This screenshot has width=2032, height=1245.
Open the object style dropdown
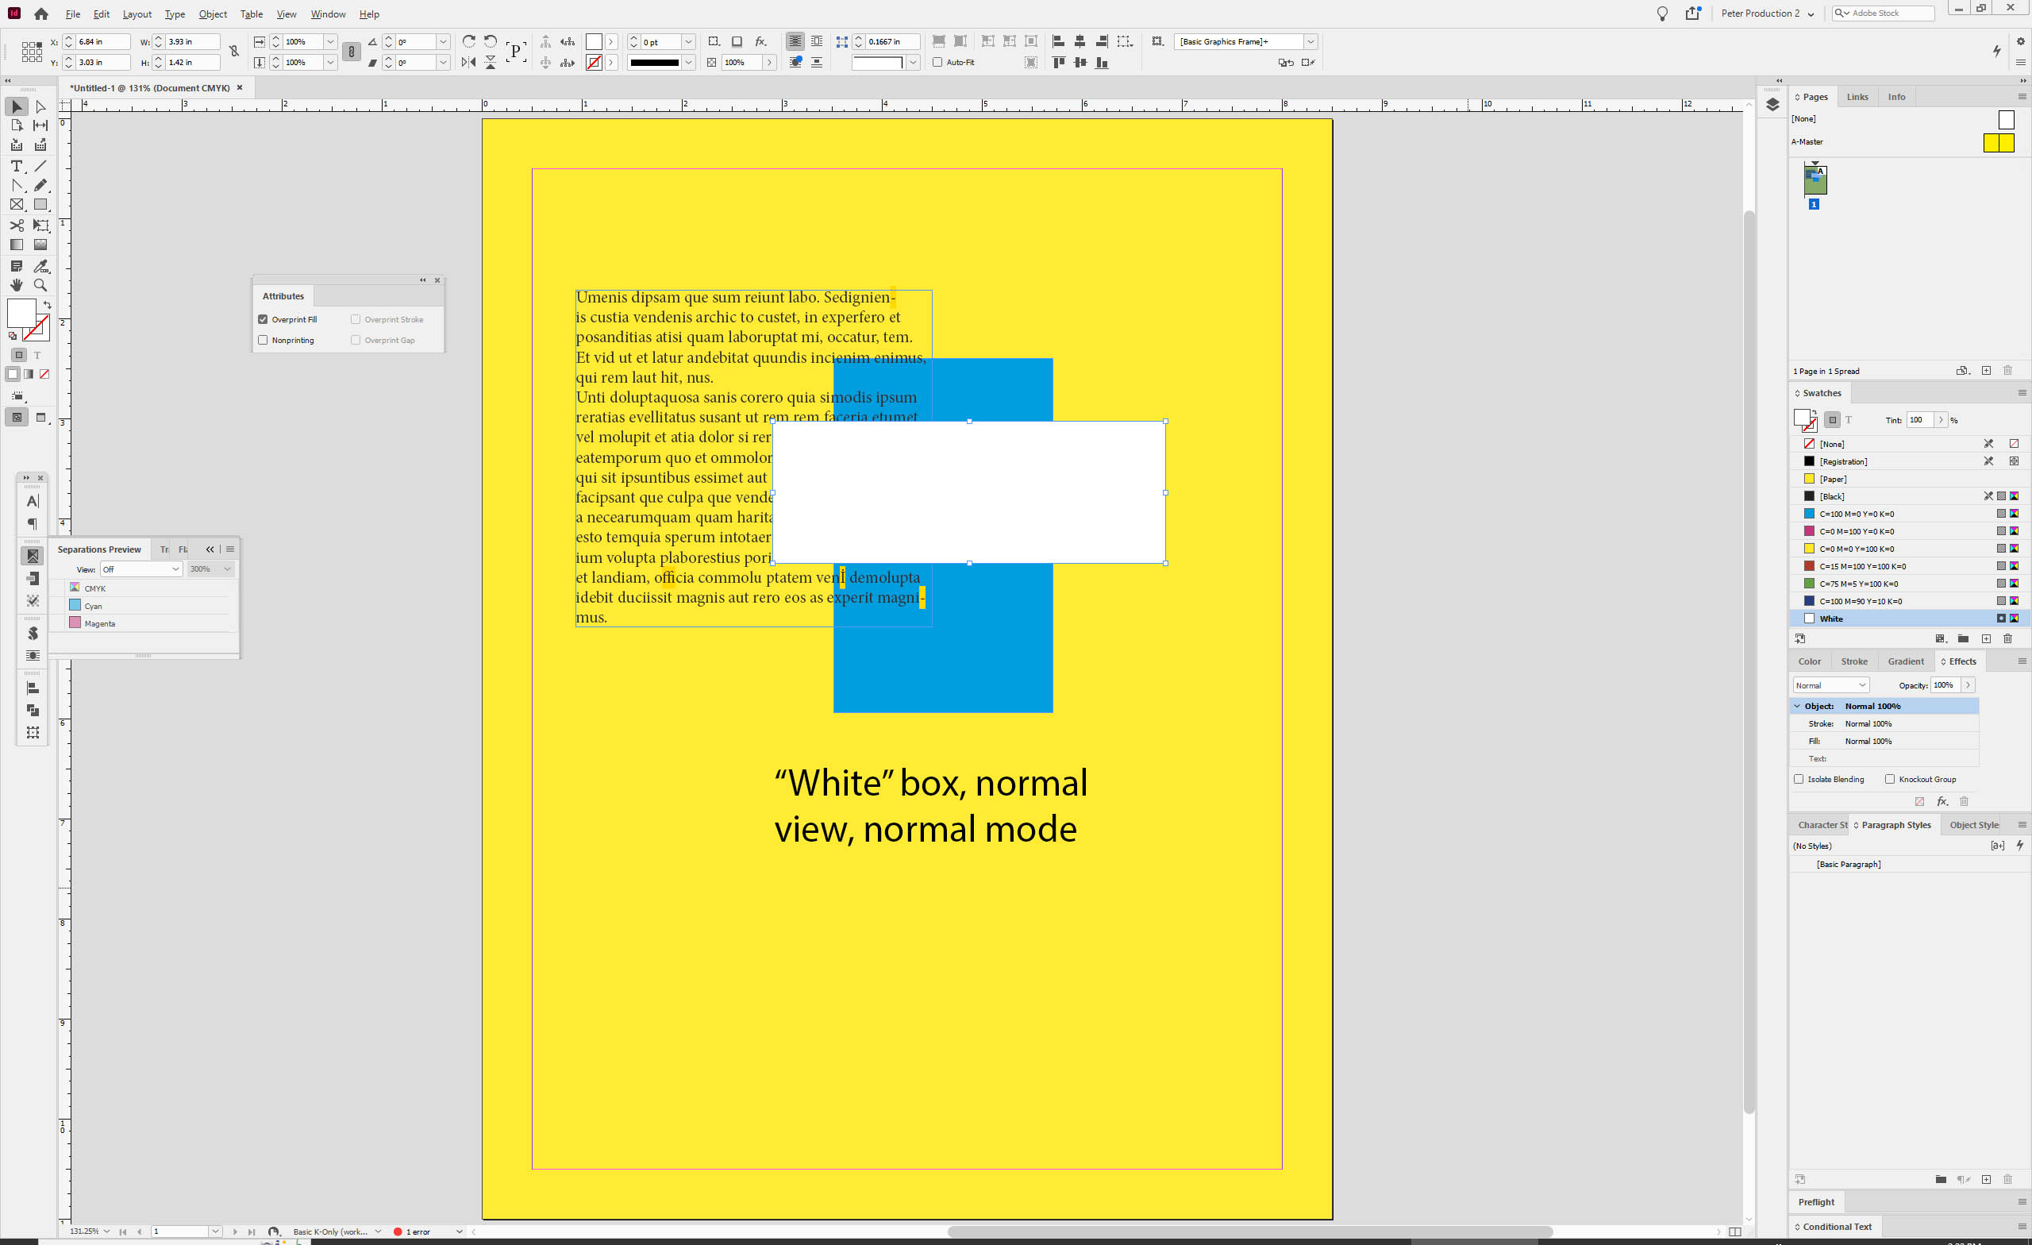(x=1310, y=41)
